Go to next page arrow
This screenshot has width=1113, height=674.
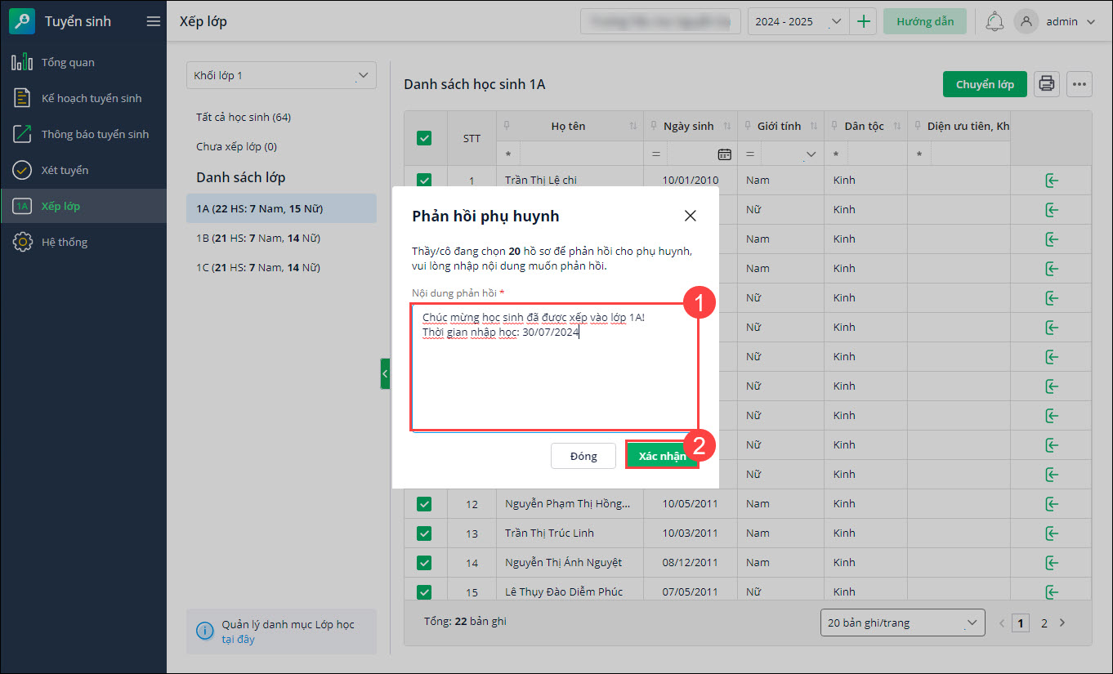(x=1062, y=623)
